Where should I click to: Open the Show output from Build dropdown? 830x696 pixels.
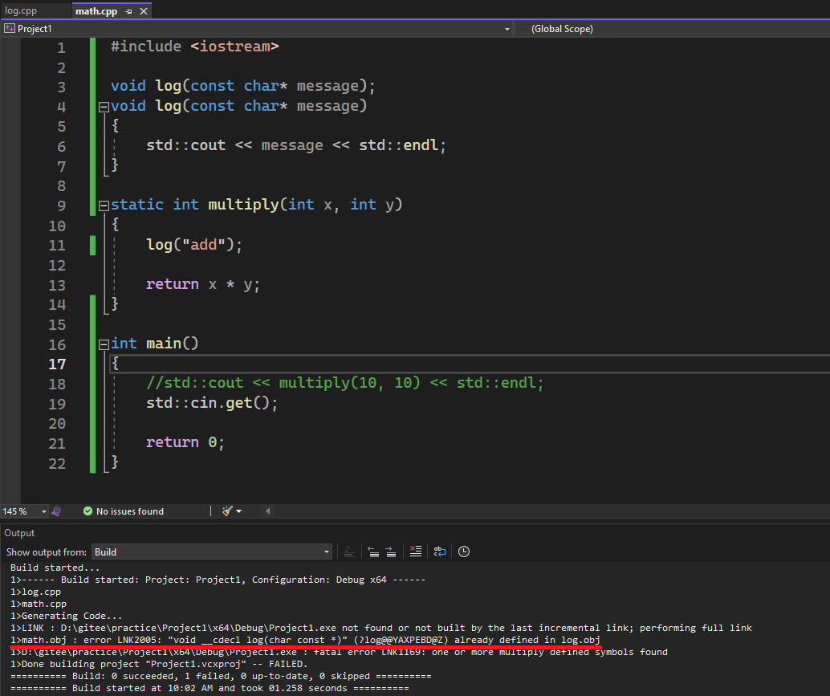[212, 552]
